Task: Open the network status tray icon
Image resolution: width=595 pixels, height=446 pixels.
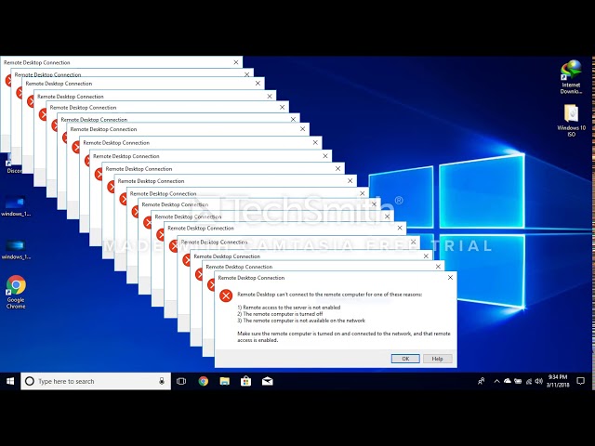Action: (529, 381)
